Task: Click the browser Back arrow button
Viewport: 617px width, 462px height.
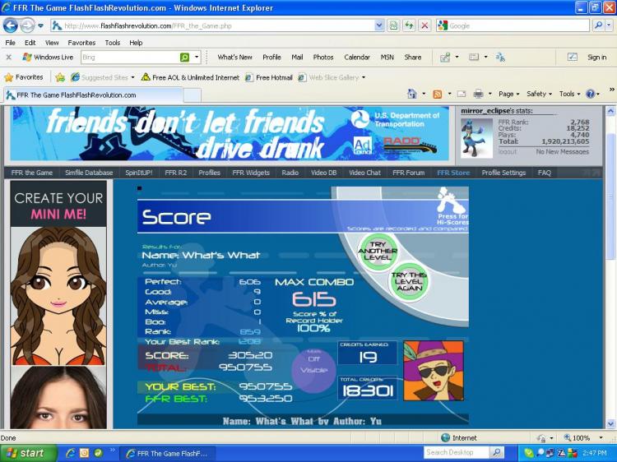Action: (11, 26)
